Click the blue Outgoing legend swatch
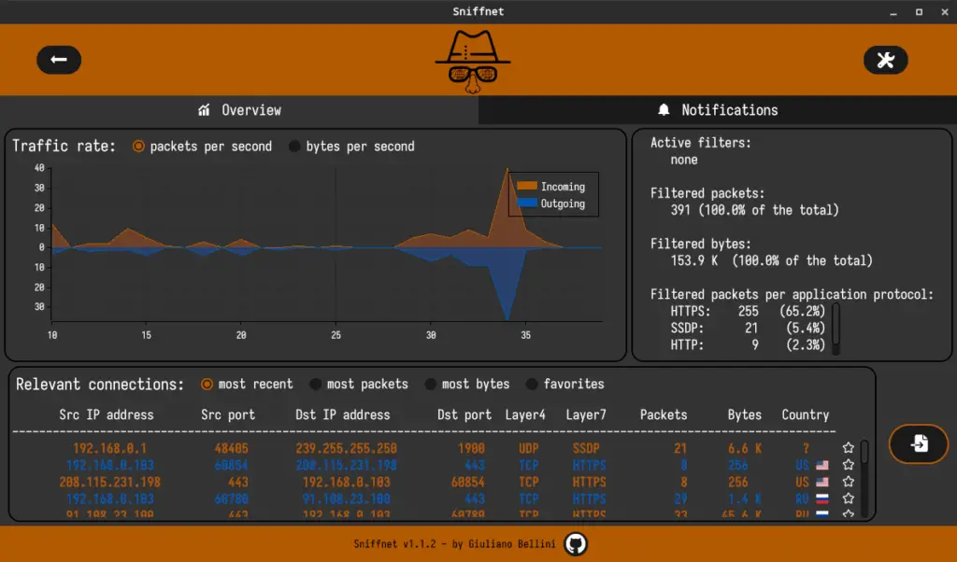 [527, 203]
